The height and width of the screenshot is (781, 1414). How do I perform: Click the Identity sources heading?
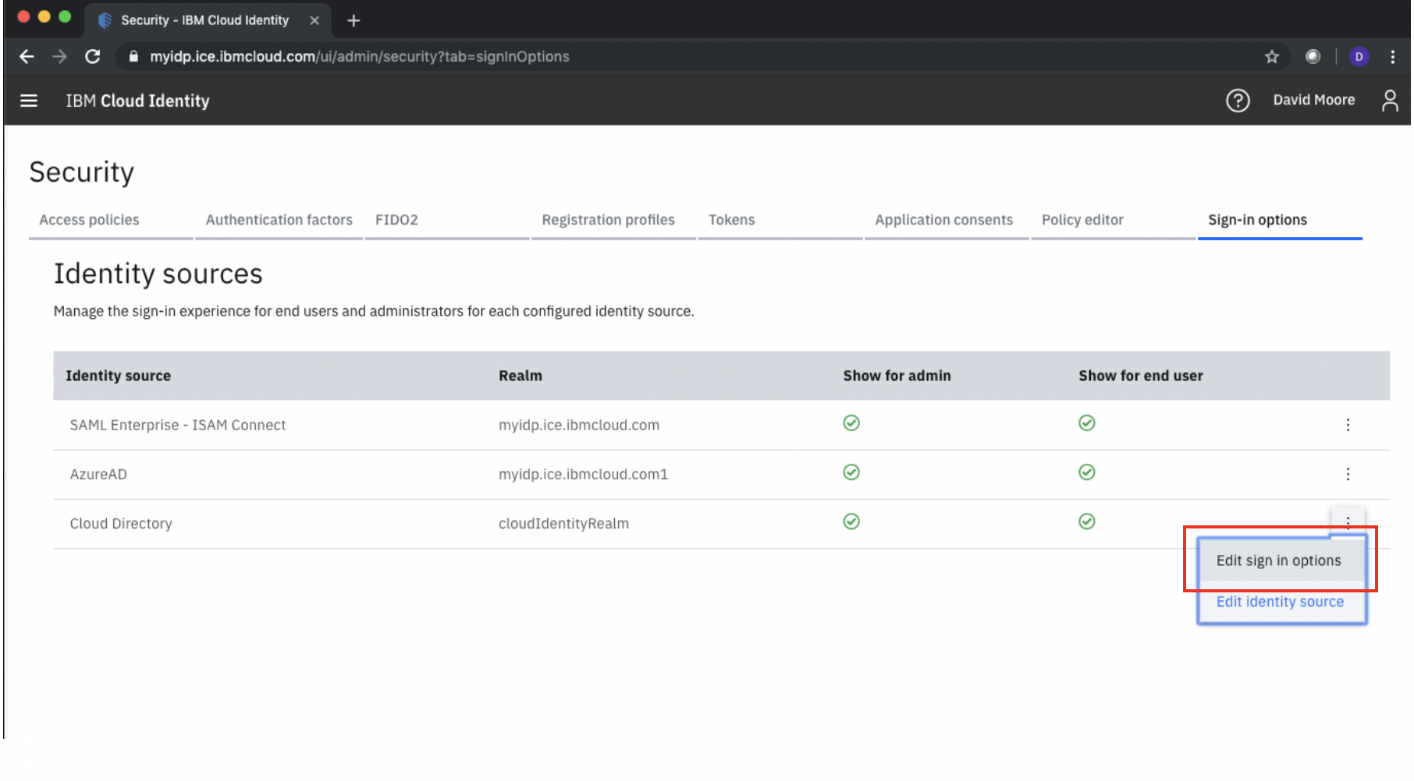(x=158, y=274)
